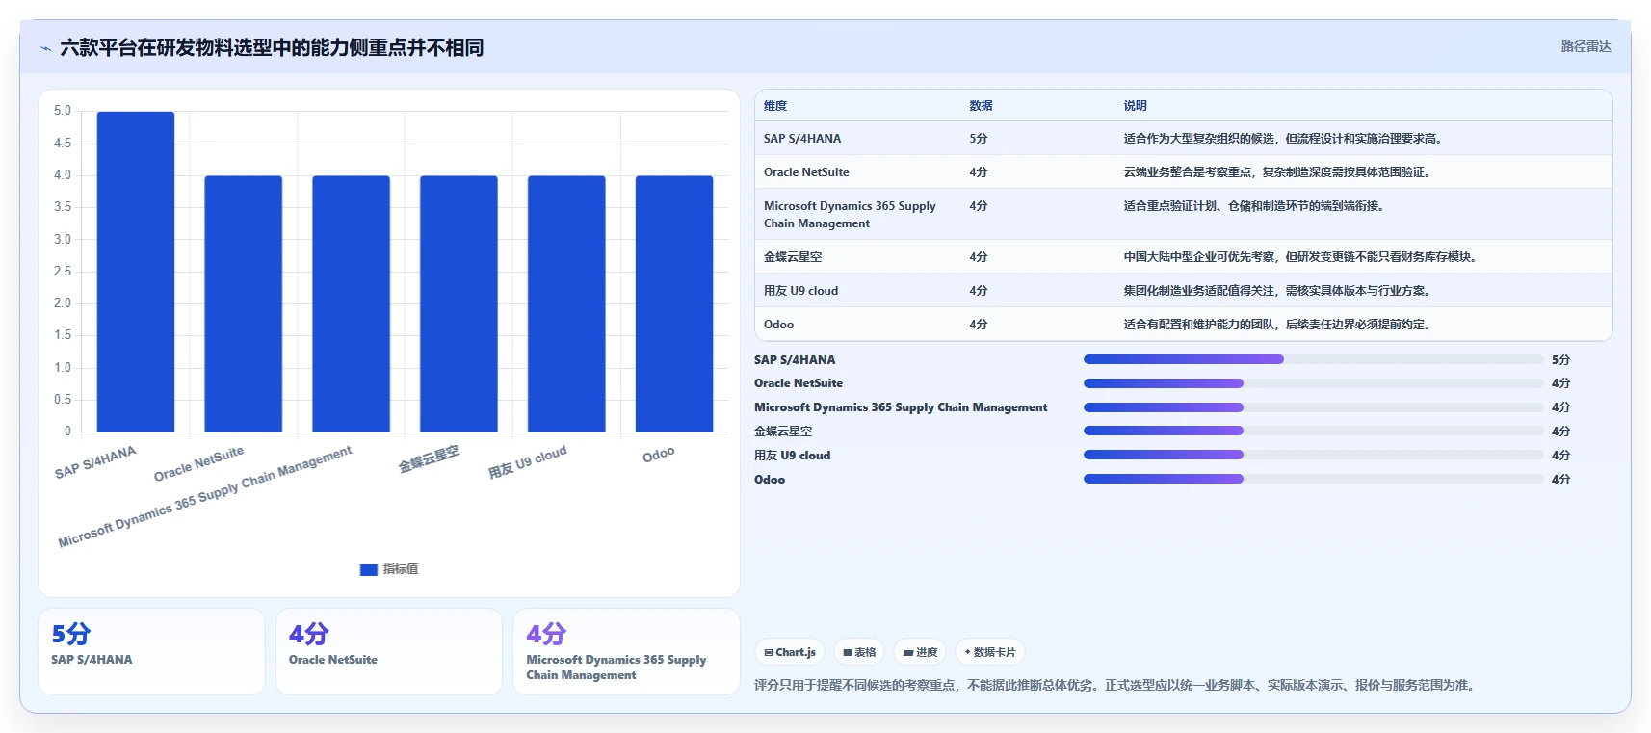Click the description '集团化制造业务适配值得关注'
Screen dimensions: 1651x733
(x=1277, y=291)
